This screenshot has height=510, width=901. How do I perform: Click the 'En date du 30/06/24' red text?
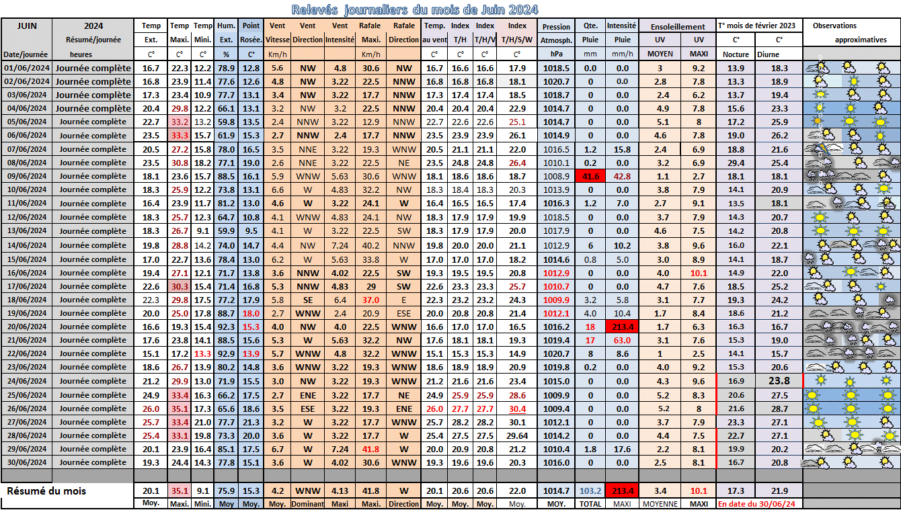click(x=756, y=504)
